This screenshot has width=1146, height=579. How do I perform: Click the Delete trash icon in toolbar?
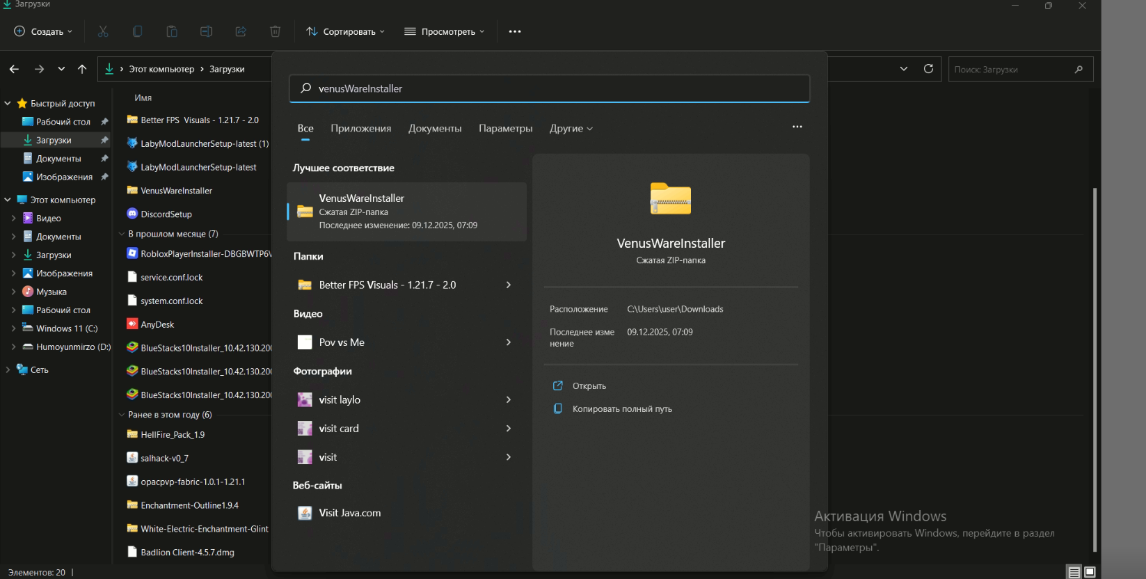(x=275, y=31)
